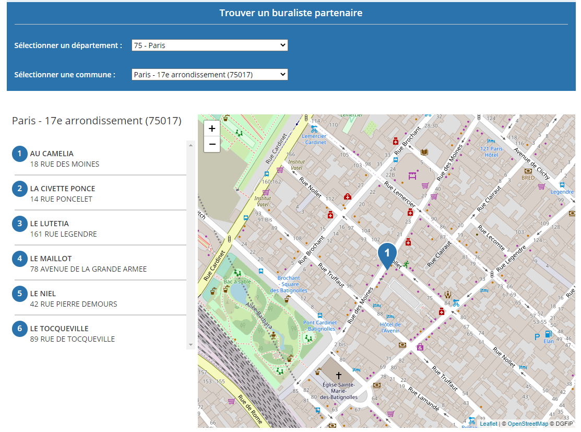Zoom out on the map
Screen dimensions: 581x432
(x=212, y=144)
